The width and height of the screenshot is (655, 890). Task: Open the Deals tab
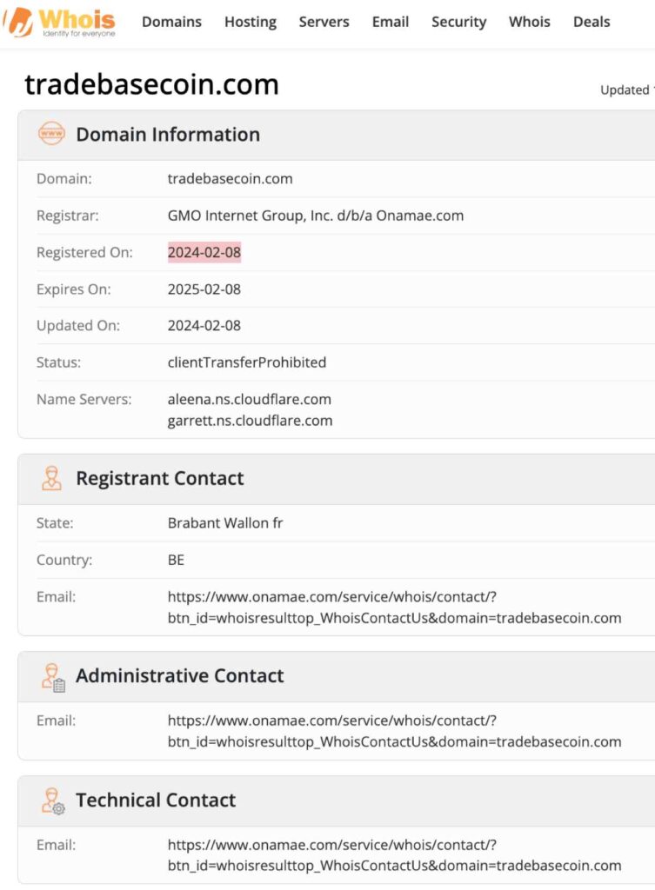click(x=591, y=22)
